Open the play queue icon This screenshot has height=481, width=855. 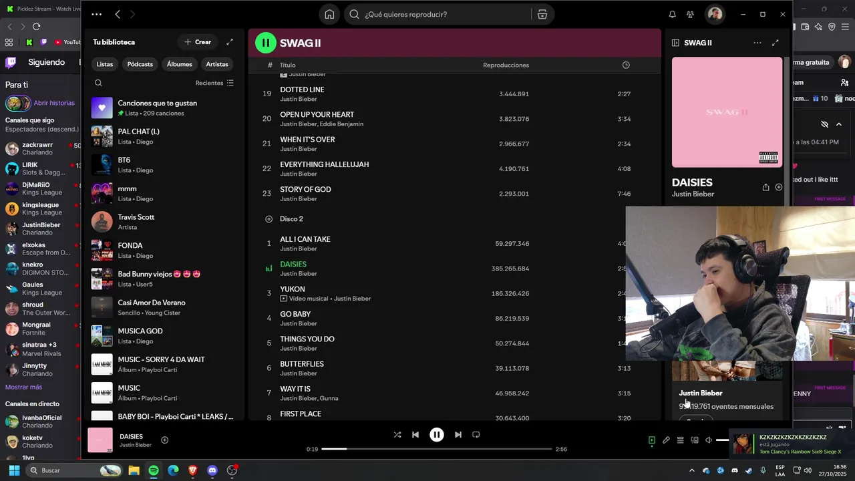click(680, 440)
